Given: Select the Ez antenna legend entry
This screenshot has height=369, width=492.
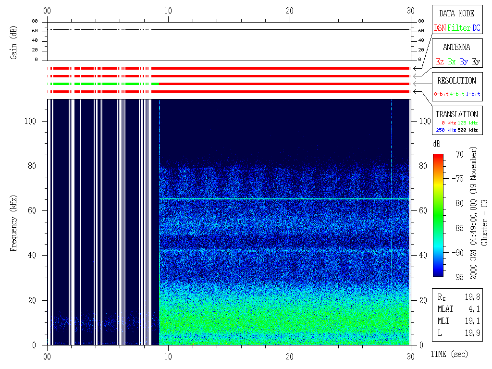Looking at the screenshot, I should click(x=440, y=62).
